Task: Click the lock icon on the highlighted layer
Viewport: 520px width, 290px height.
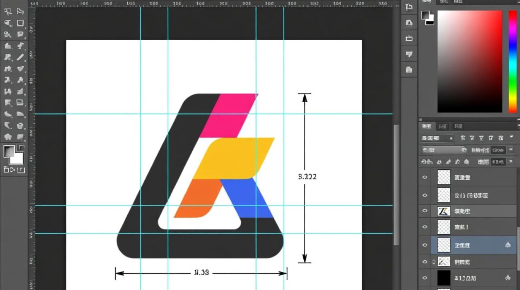Action: pos(508,245)
